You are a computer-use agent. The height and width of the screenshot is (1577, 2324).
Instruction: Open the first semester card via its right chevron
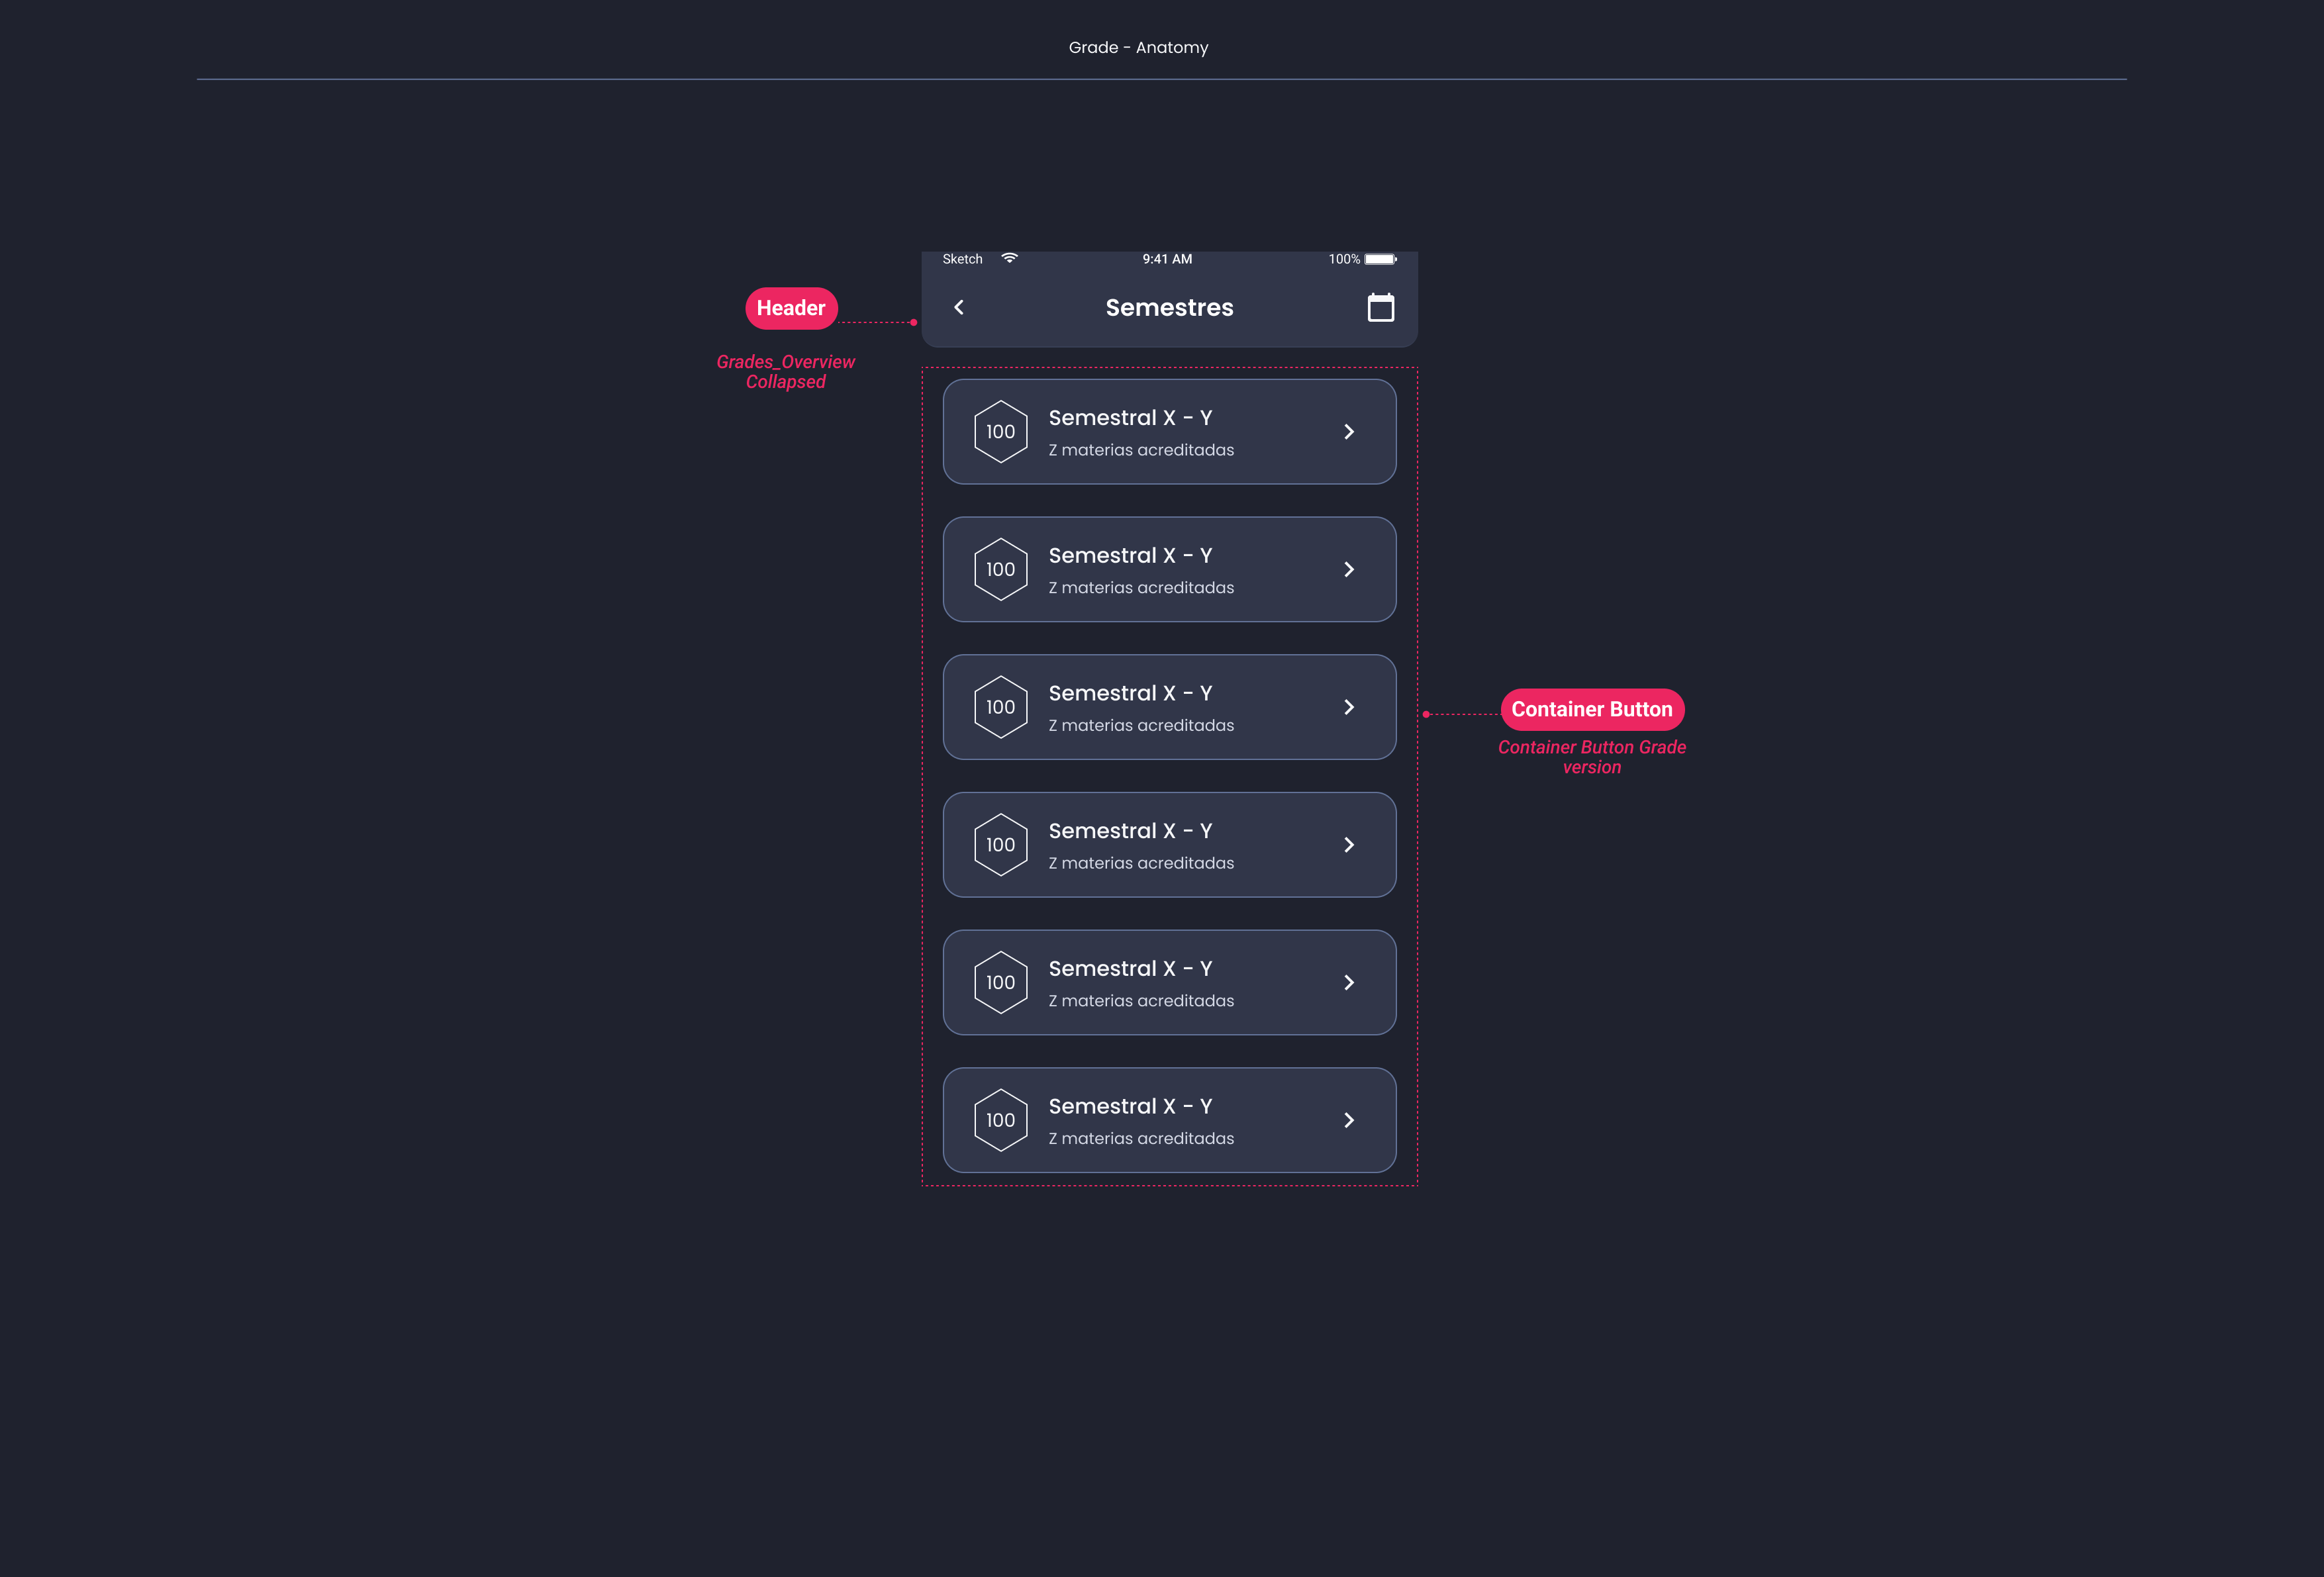(1349, 432)
